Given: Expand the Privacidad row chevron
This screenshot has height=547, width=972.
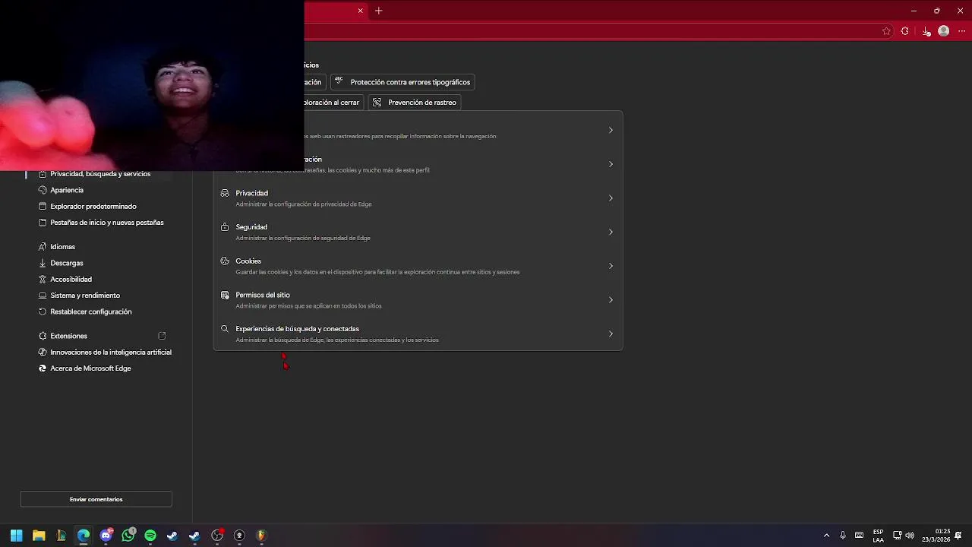Looking at the screenshot, I should point(611,198).
